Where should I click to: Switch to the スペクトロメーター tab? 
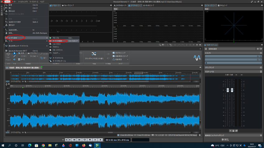[120, 5]
